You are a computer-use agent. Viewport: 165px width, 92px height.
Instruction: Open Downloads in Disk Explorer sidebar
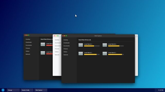(66, 43)
